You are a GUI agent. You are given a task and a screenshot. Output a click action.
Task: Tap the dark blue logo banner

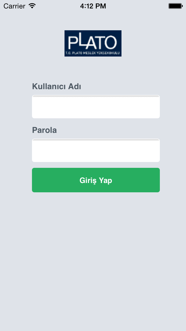(93, 43)
